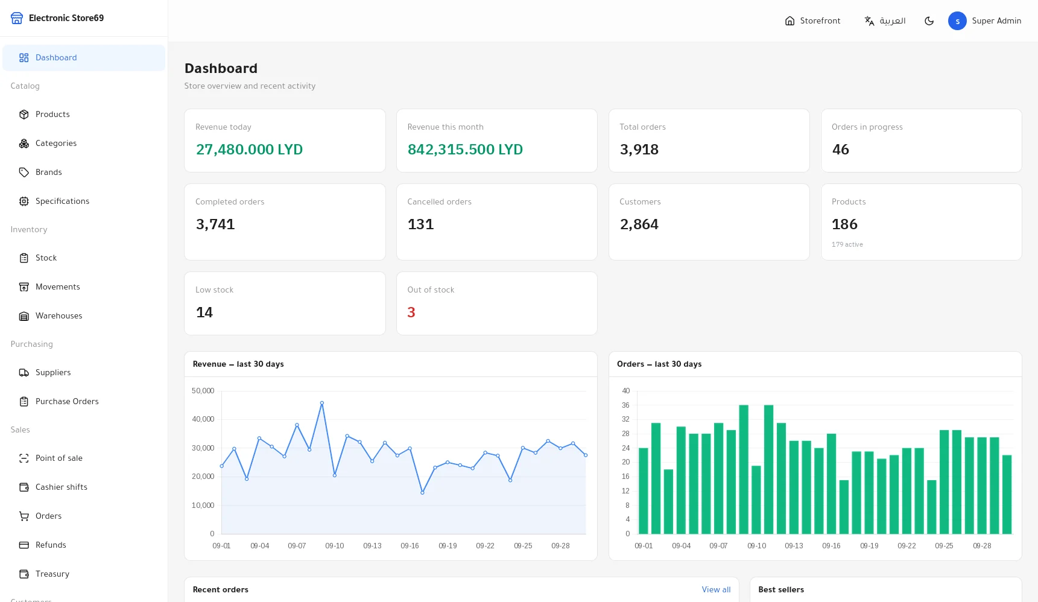Open the Dashboard menu item
1038x602 pixels.
(x=84, y=58)
